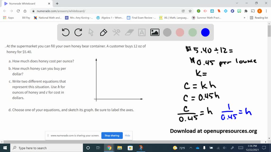Open Algebra 1 – When... bookmark
Screen dimensions: 271x152
click(x=110, y=18)
